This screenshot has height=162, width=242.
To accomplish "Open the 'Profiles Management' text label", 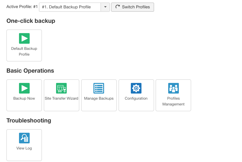I will pyautogui.click(x=173, y=101).
